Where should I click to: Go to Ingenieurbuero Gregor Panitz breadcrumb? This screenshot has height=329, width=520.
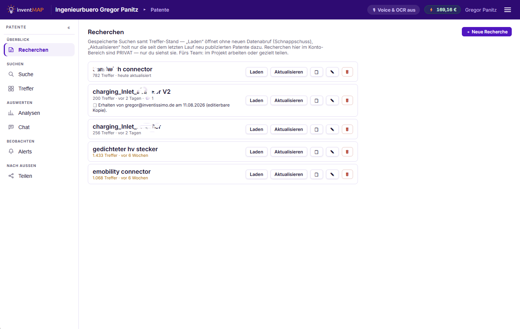(x=97, y=10)
